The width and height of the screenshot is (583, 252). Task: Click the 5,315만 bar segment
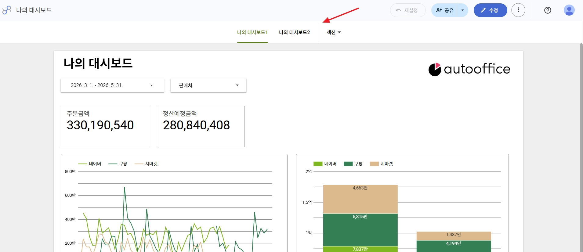point(360,230)
